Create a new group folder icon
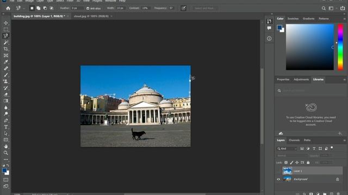Viewport: 348px width, 195px height. [325, 194]
